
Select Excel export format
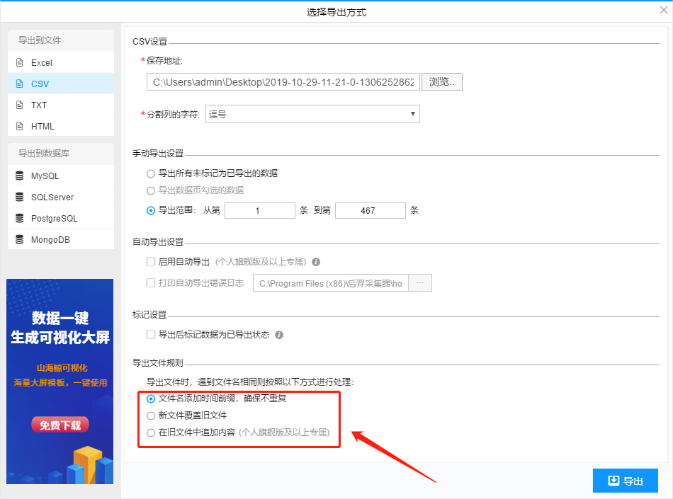(61, 62)
